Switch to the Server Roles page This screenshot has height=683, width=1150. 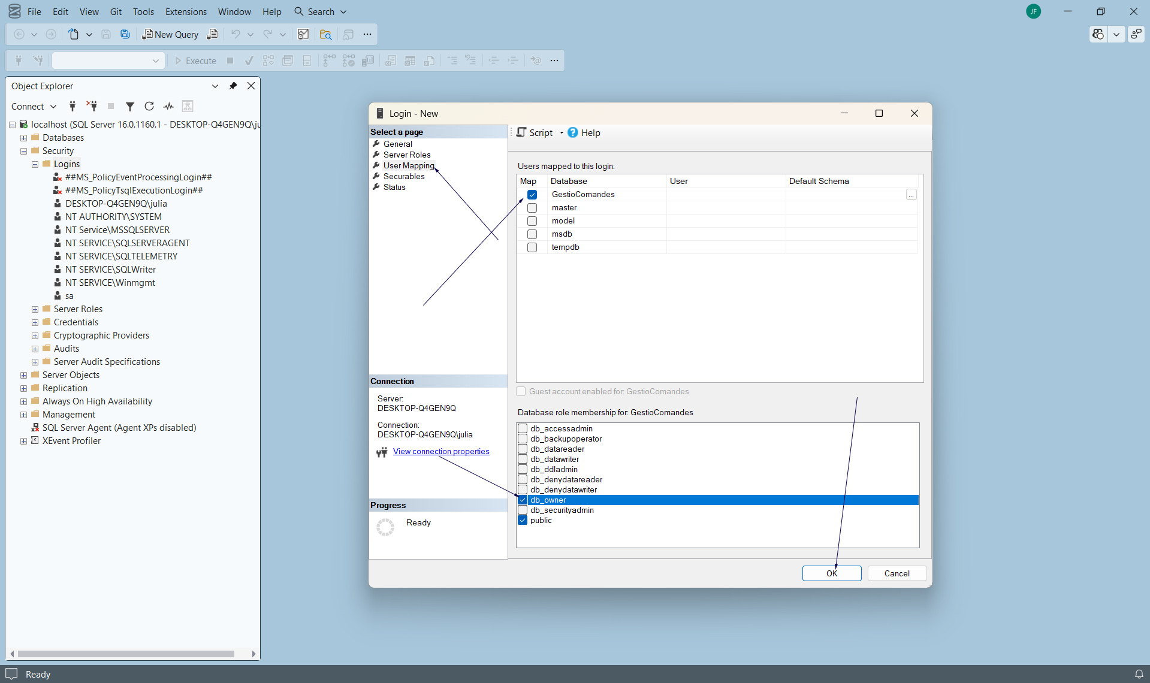pos(406,155)
